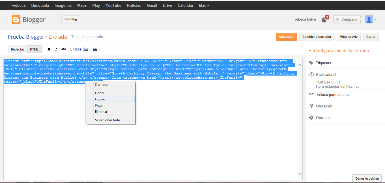Open YouTube in Google bar

coord(113,5)
